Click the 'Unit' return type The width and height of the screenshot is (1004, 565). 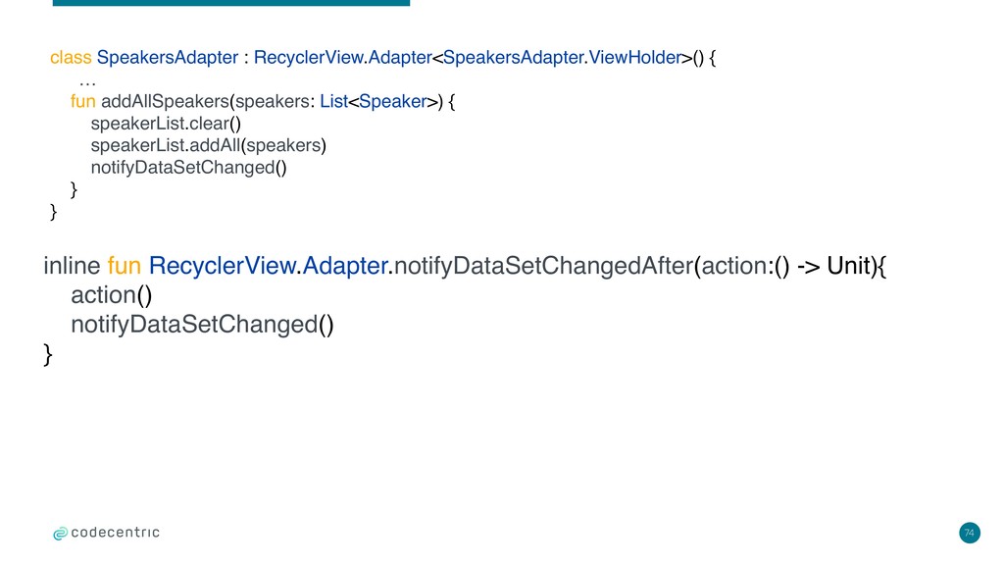[x=849, y=265]
